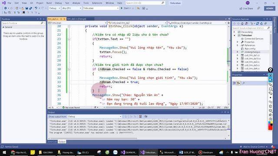
Task: Click the Undo arrow in the toolbar
Action: (x=36, y=8)
